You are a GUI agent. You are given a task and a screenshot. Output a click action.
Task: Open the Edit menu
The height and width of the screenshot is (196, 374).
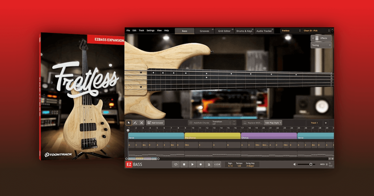(x=135, y=31)
